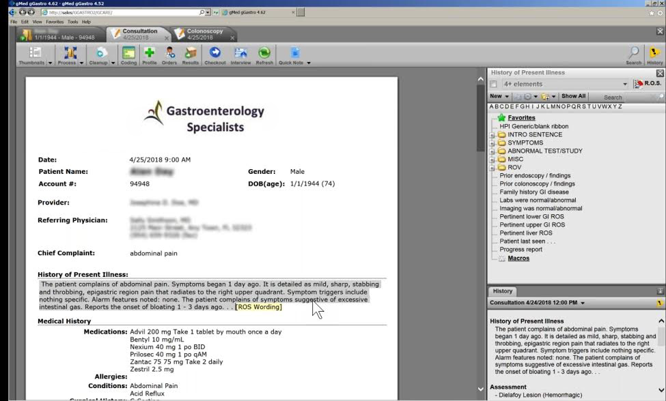Open the Tools menu
The image size is (666, 401).
[72, 22]
